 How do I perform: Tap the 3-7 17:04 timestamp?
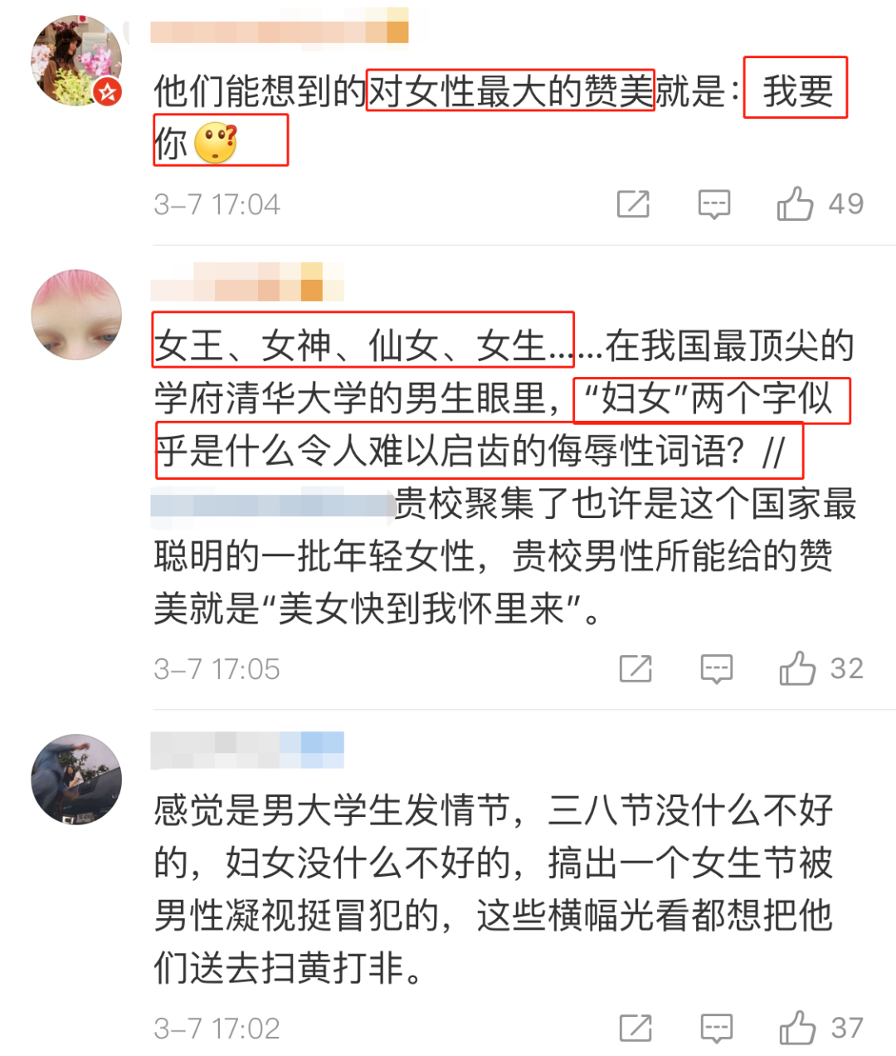(x=217, y=204)
